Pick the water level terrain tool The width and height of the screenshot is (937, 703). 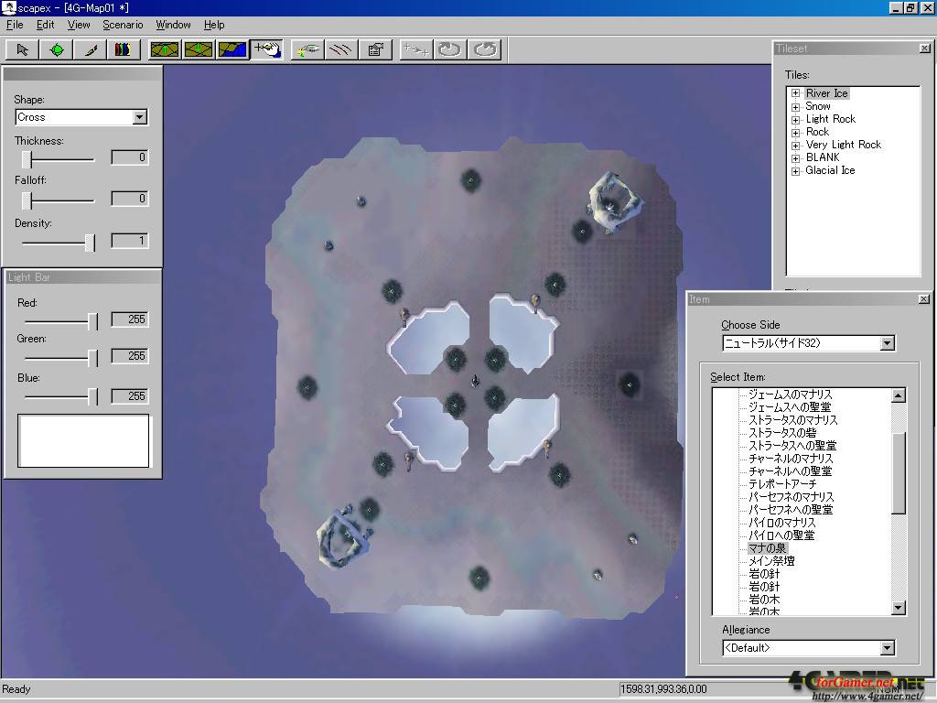(232, 49)
